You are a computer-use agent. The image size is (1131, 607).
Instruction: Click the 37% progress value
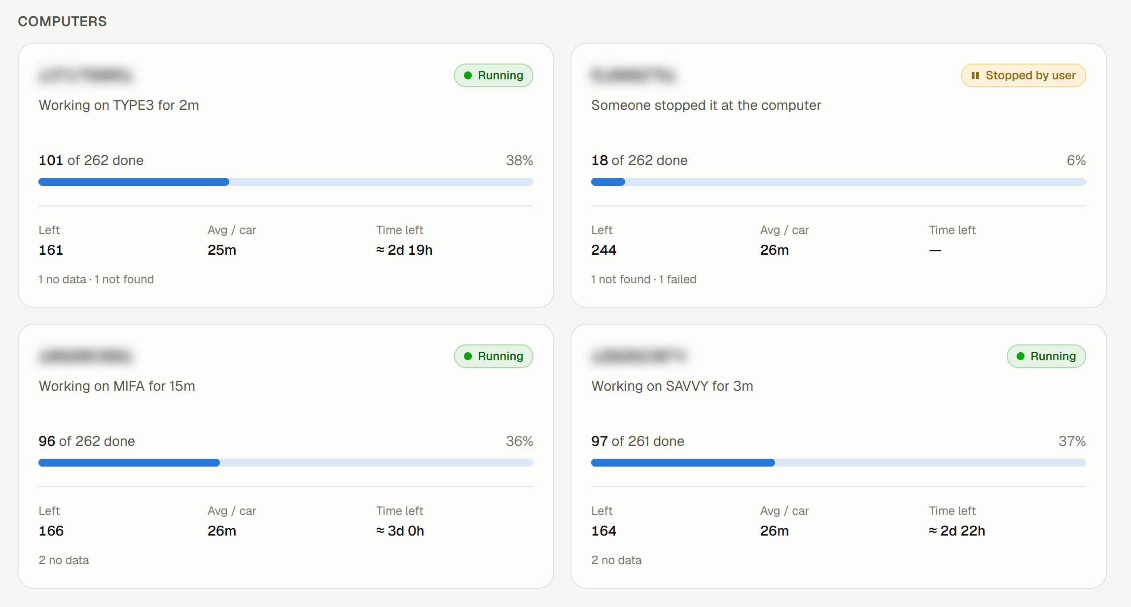[1072, 441]
